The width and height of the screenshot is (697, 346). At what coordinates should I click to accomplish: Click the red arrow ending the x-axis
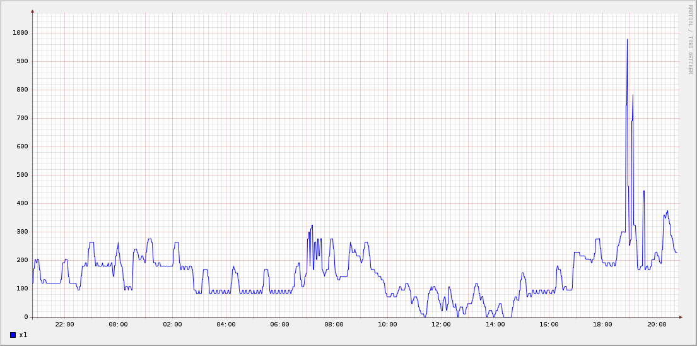pos(681,317)
